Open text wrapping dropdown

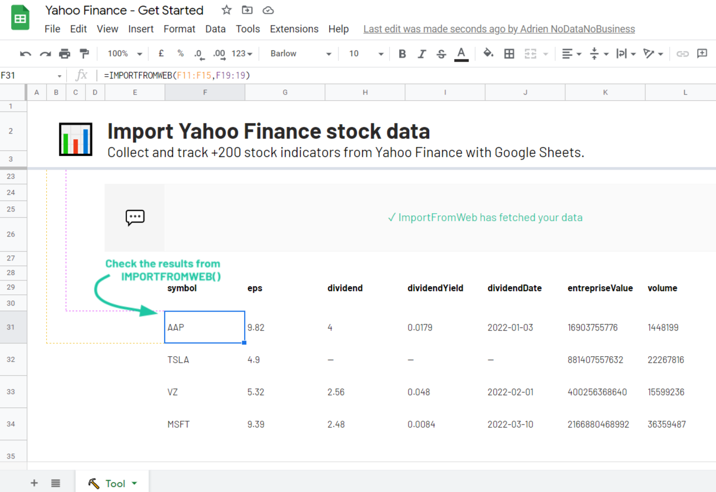[626, 53]
